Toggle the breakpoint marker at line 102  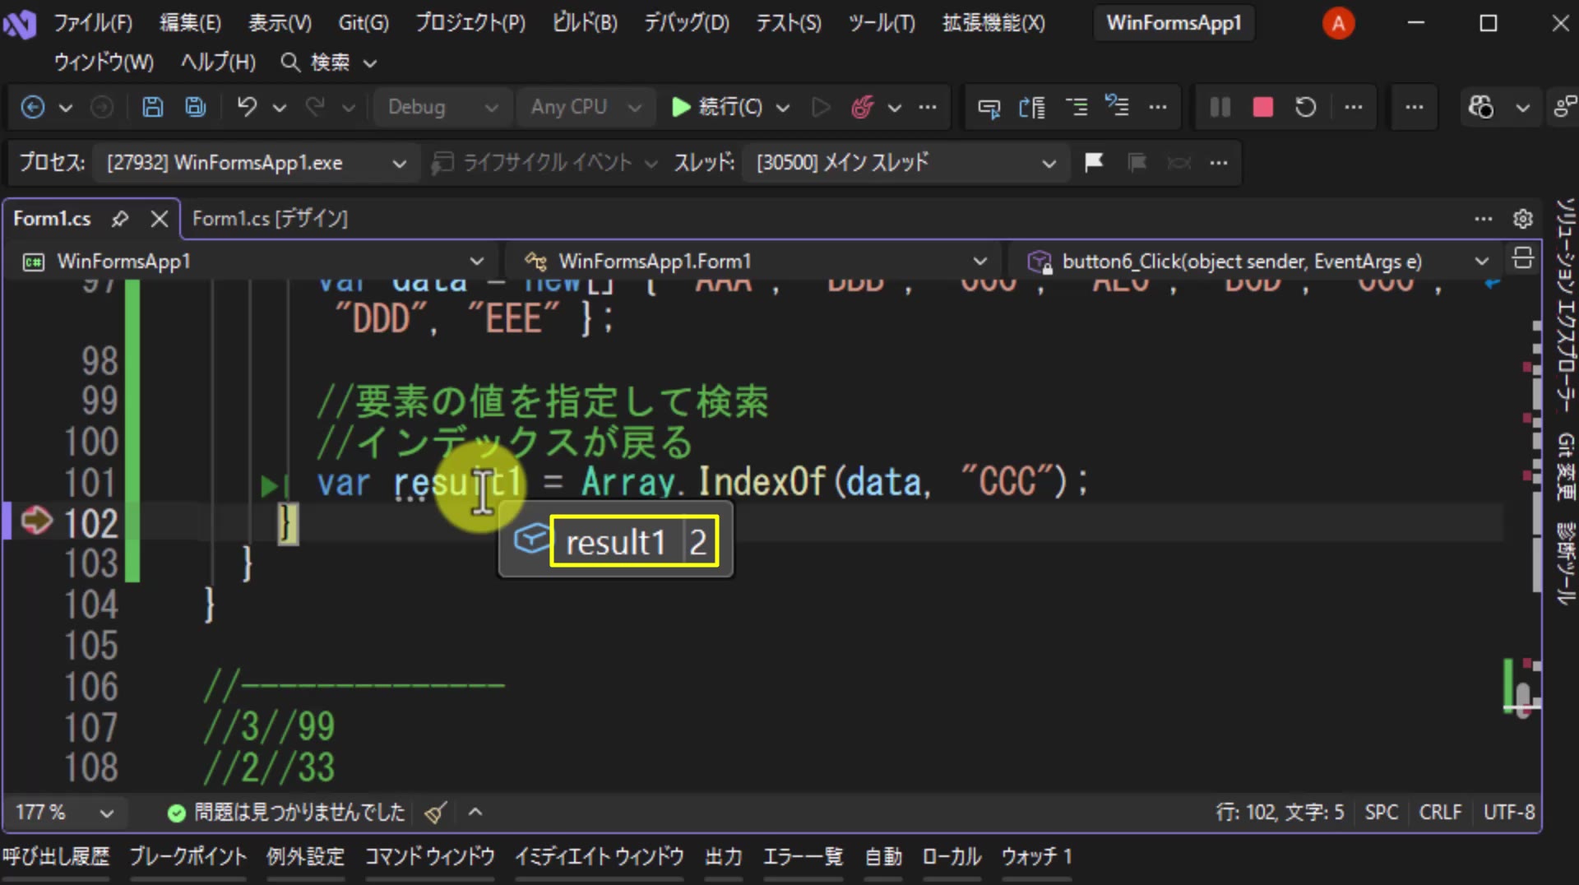(36, 521)
